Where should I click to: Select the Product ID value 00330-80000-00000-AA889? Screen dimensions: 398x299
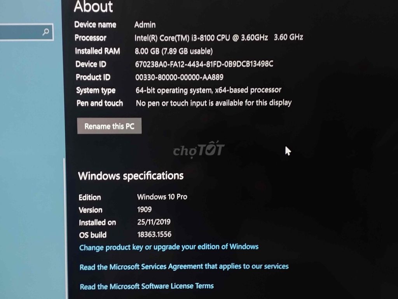[179, 77]
